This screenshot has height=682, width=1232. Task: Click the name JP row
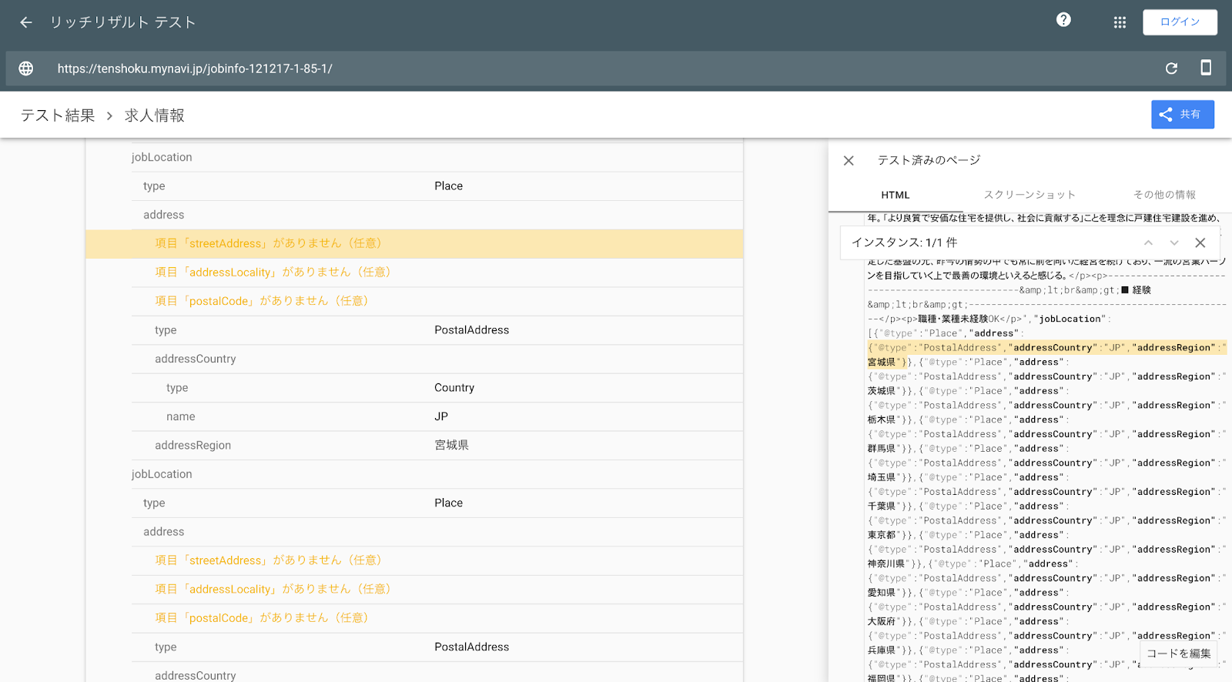point(437,416)
